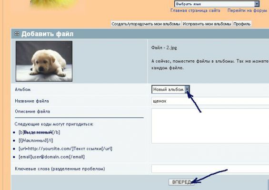The width and height of the screenshot is (269, 190).
Task: Click the Добавить файл header title
Action: [47, 34]
